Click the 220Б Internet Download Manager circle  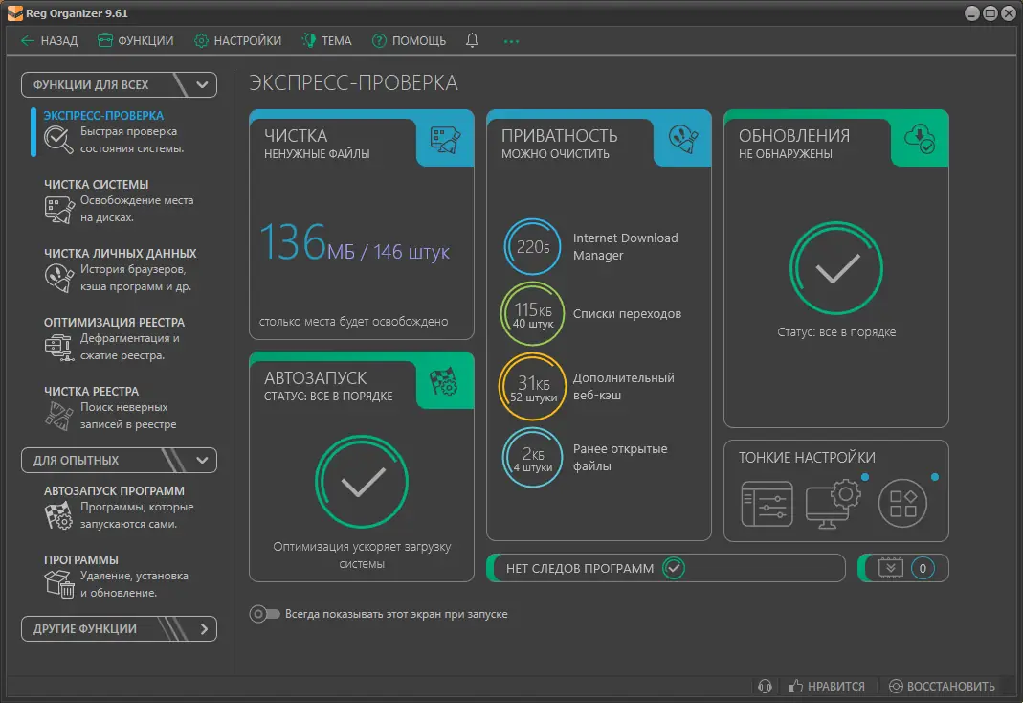(532, 247)
